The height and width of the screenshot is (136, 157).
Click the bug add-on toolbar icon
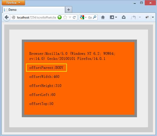click(147, 17)
